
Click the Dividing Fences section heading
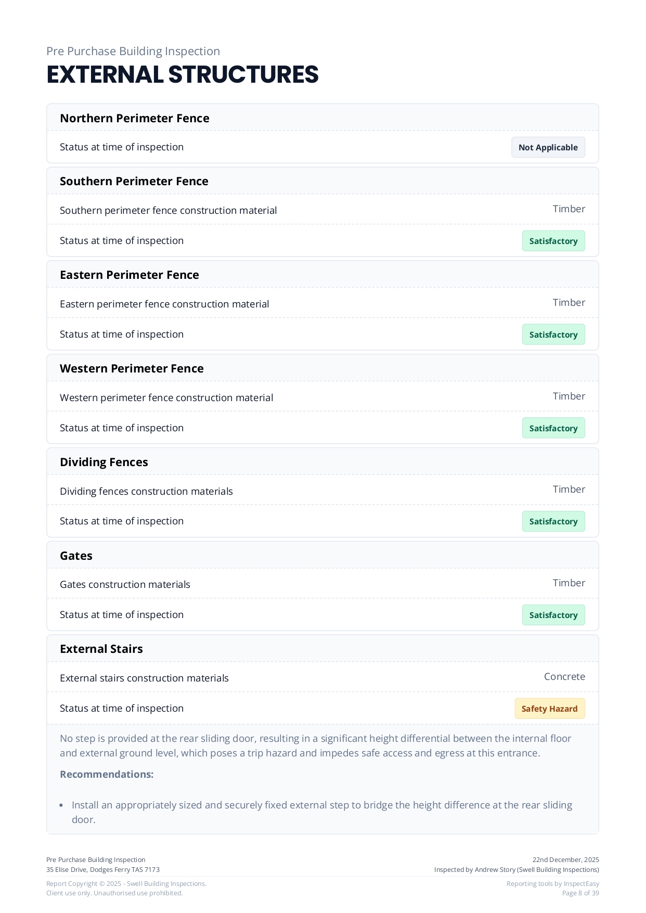tap(104, 462)
